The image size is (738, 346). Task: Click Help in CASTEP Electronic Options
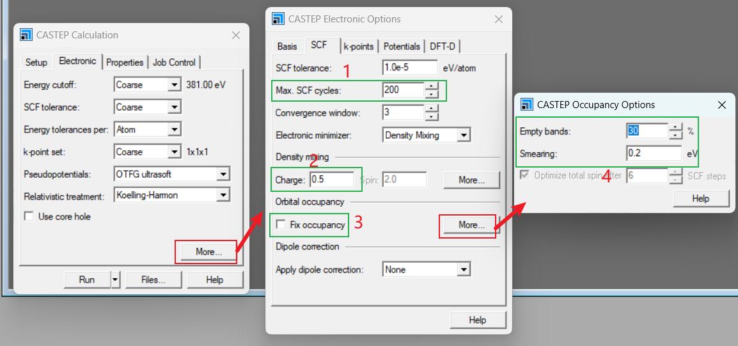(x=478, y=320)
